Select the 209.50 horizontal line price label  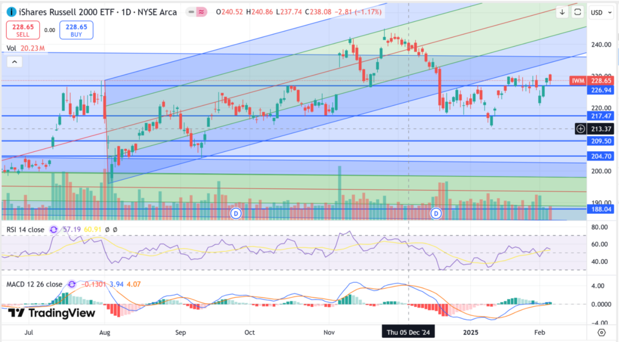[600, 141]
